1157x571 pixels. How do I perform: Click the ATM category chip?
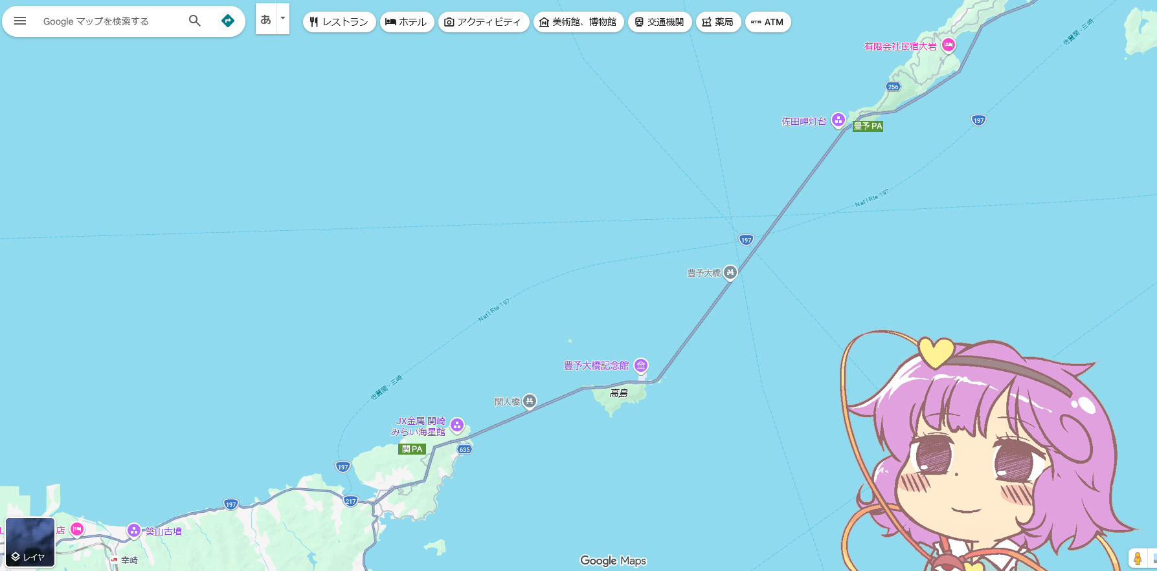point(768,22)
